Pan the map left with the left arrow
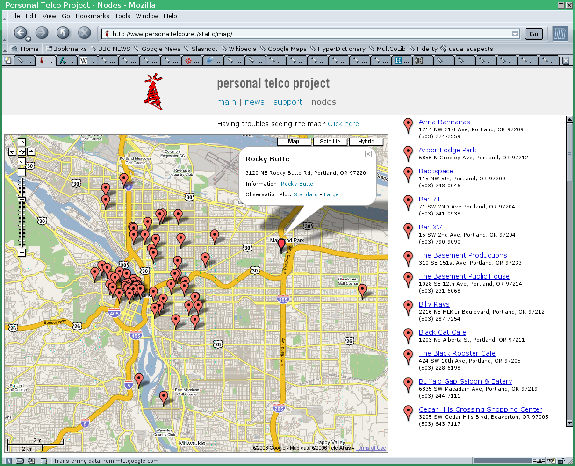575x466 pixels. click(x=13, y=151)
